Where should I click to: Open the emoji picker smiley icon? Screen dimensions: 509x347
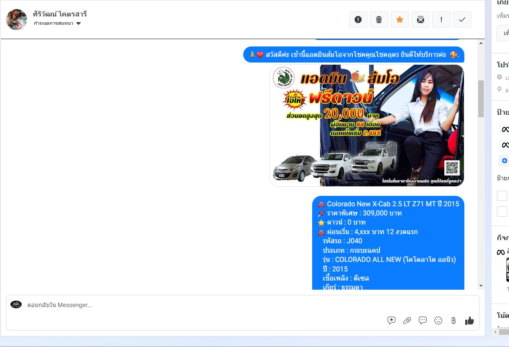[x=438, y=321]
